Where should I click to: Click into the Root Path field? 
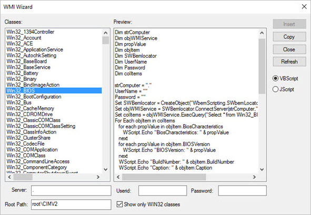pos(71,204)
